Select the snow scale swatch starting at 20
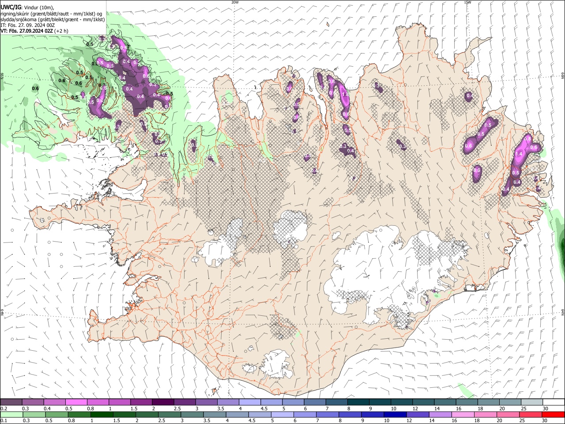565x424 pixels. click(510, 402)
